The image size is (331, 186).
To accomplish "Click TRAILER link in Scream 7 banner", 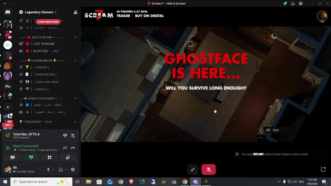I will (x=123, y=16).
